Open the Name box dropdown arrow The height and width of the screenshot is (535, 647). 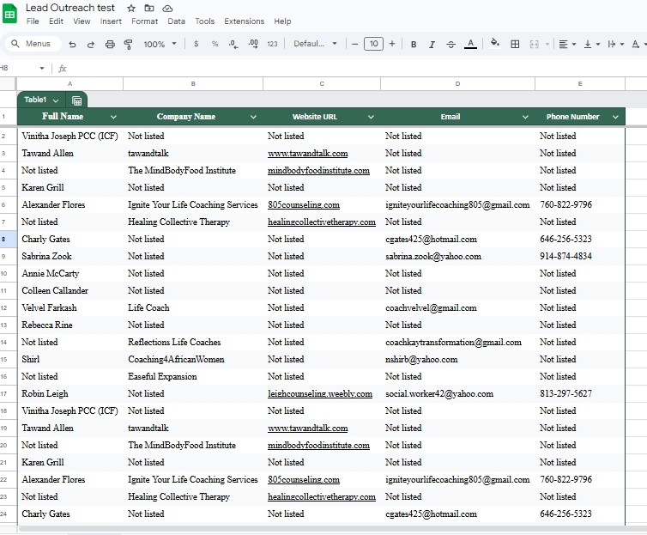[42, 68]
